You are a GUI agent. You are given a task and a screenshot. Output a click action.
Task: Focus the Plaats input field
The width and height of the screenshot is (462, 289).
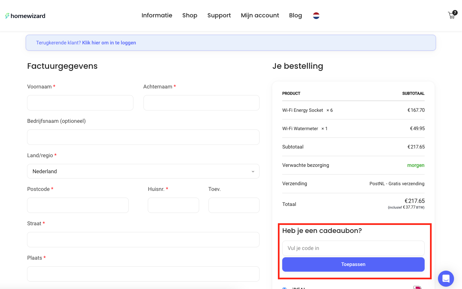pyautogui.click(x=143, y=274)
